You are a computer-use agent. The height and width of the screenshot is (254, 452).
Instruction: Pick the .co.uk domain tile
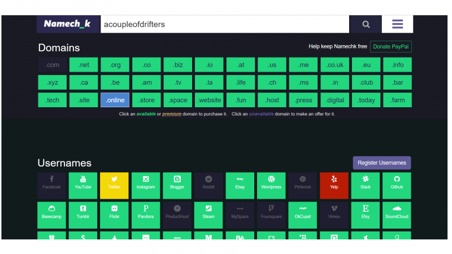334,65
